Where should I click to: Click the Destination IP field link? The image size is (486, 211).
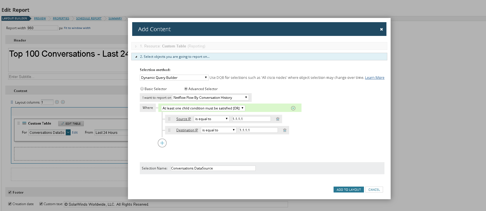pos(187,130)
